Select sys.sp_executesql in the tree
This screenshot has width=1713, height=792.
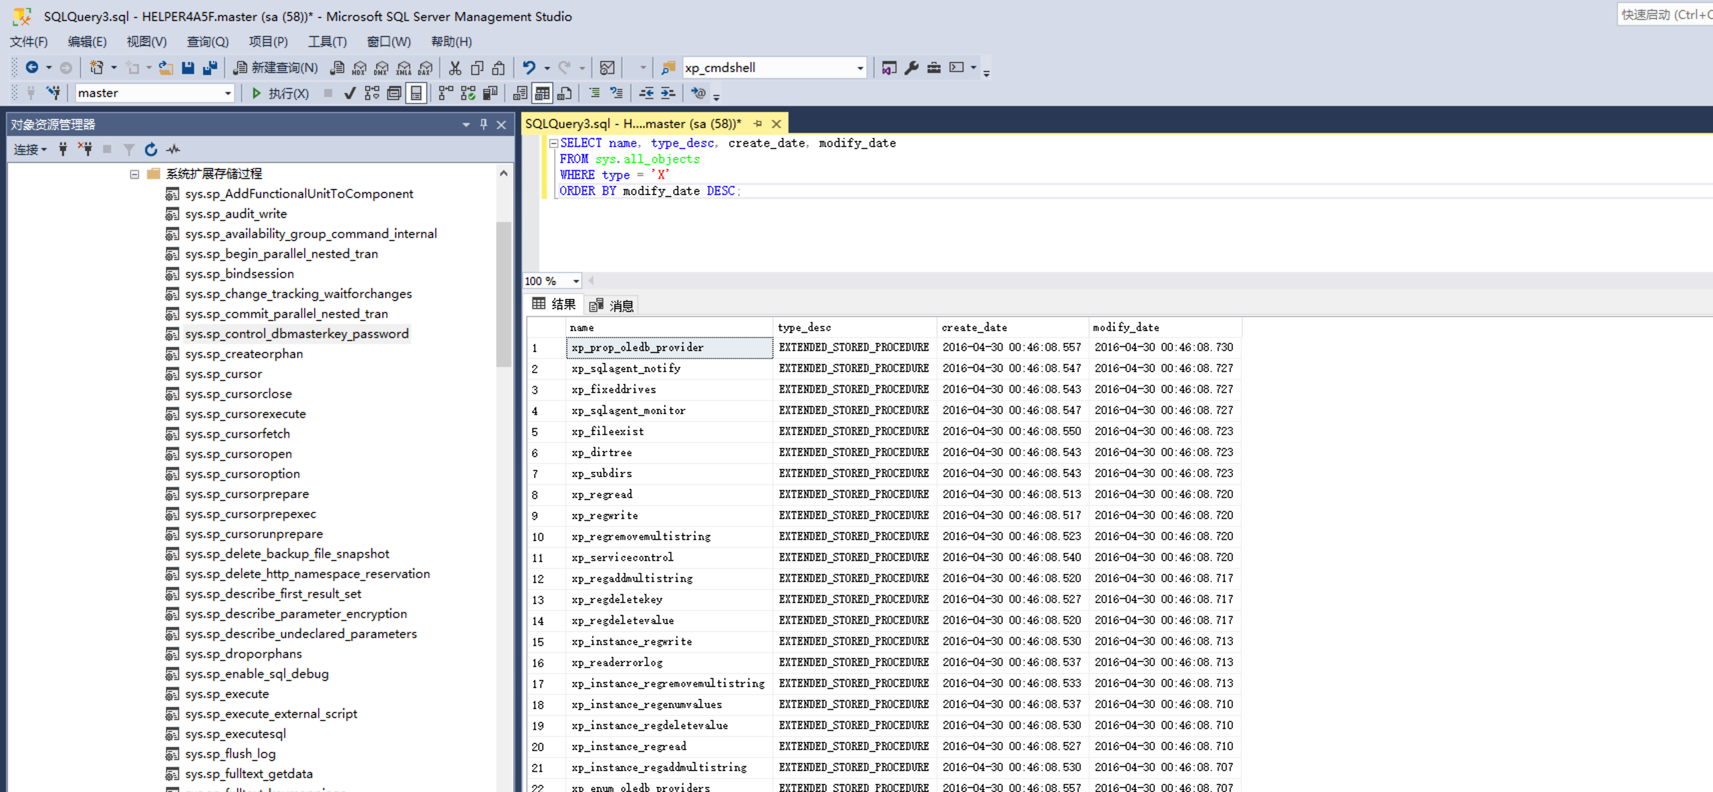(x=236, y=733)
